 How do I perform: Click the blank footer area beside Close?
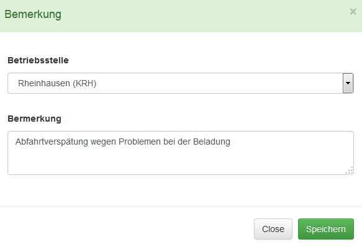coord(127,229)
